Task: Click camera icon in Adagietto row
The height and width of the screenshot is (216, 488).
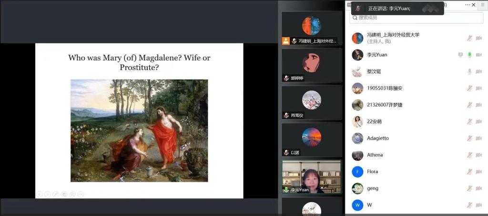Action: (478, 138)
